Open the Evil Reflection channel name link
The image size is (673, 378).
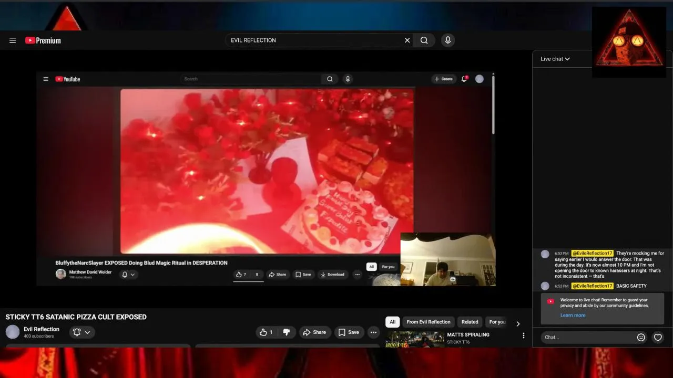coord(42,329)
